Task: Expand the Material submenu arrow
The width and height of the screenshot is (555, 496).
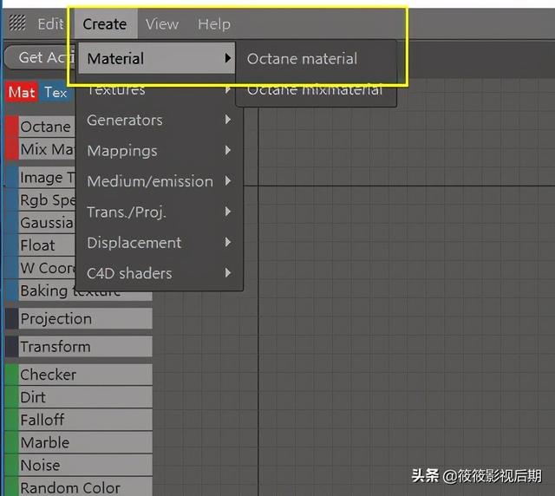Action: 228,58
